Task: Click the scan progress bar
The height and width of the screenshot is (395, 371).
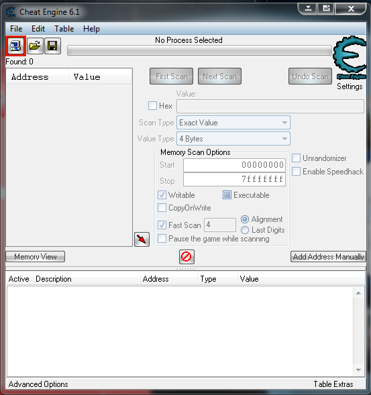Action: [199, 50]
